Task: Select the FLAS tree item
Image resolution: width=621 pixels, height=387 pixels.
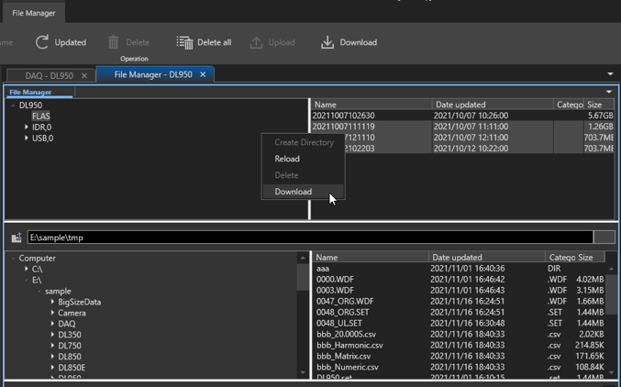Action: coord(41,116)
